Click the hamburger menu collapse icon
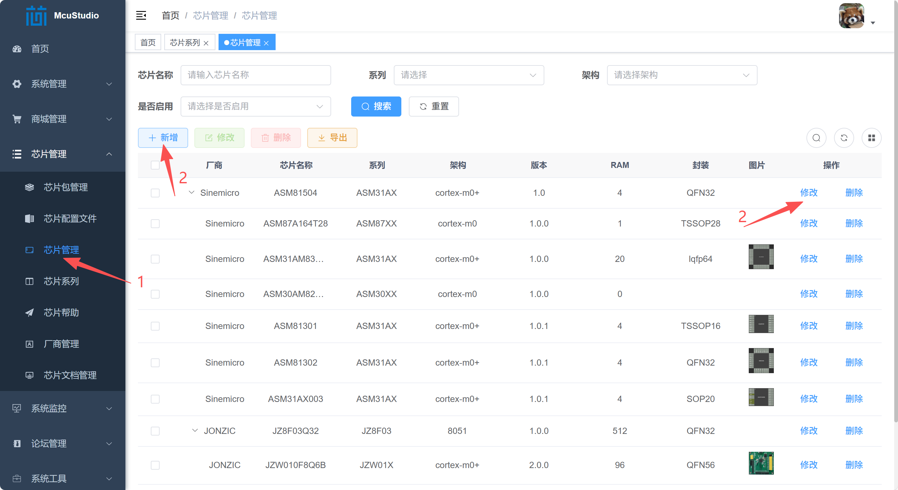This screenshot has width=898, height=490. click(141, 15)
